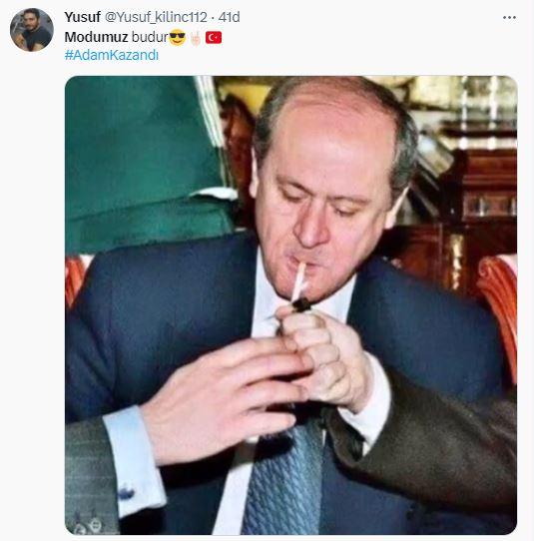Click the sunglasses face emoji
Image resolution: width=534 pixels, height=541 pixels.
[178, 37]
